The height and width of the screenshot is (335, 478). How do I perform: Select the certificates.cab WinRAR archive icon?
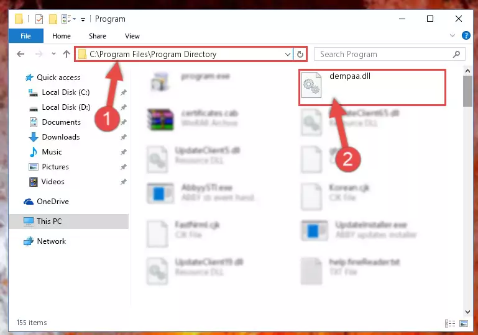pos(160,120)
